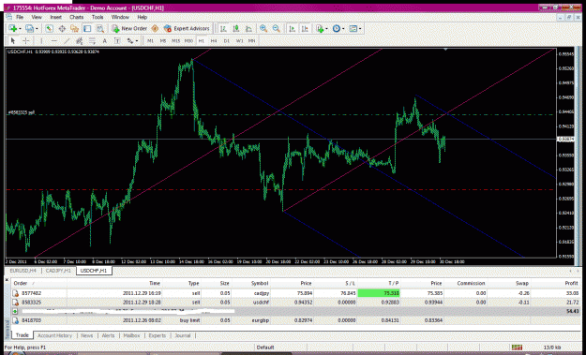Select pending order 8418703 eurgbp row
The height and width of the screenshot is (355, 586).
click(x=295, y=320)
